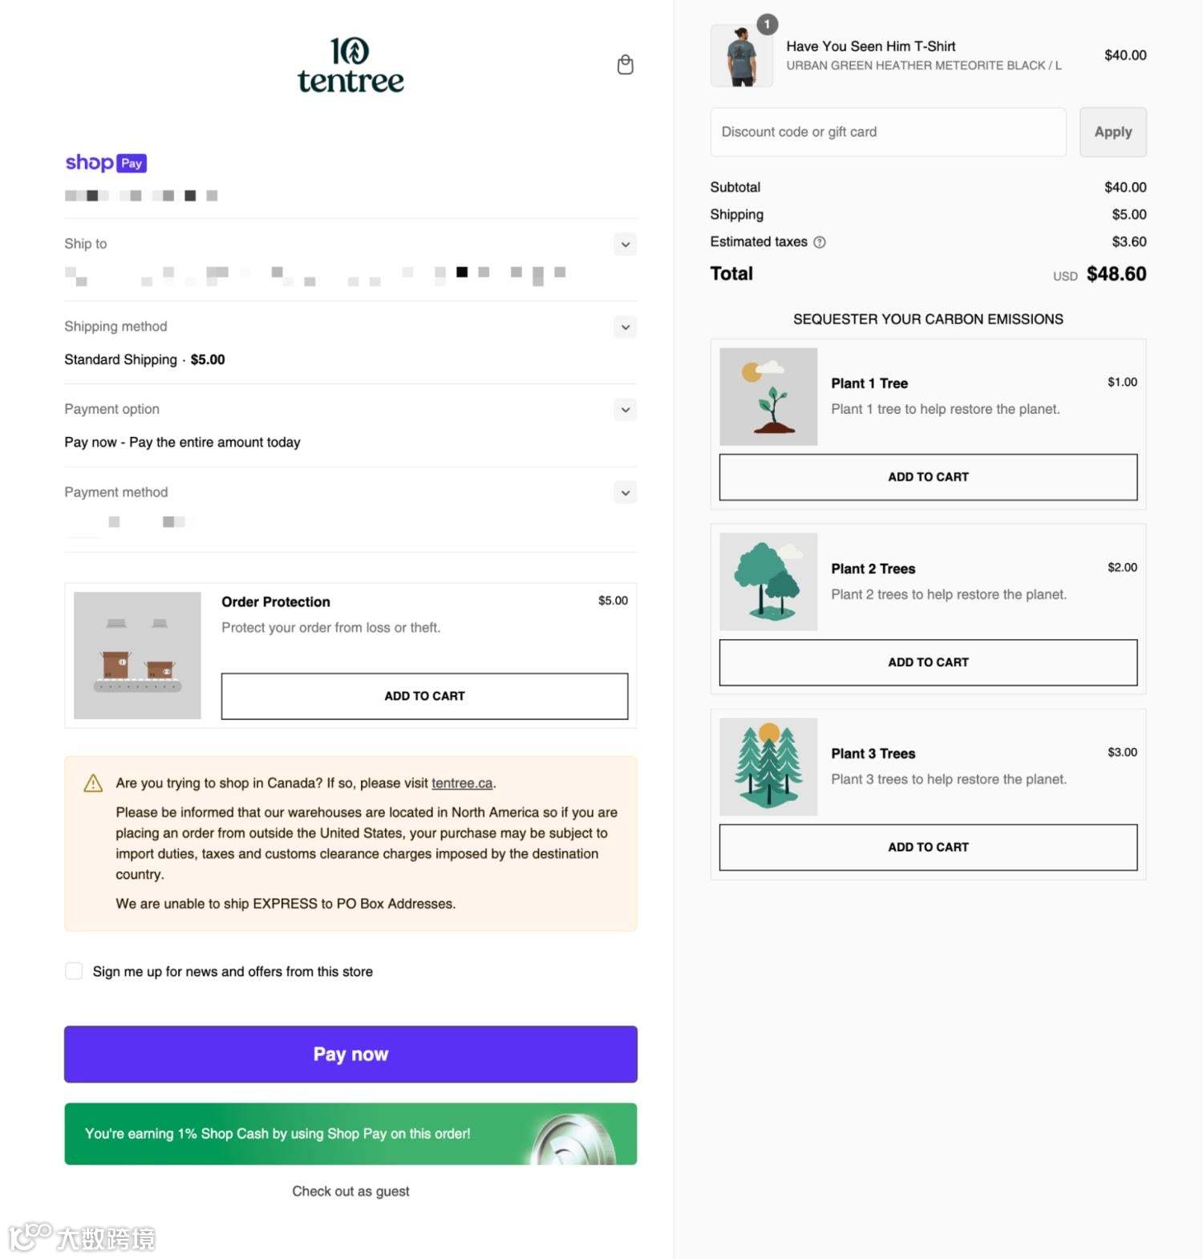The height and width of the screenshot is (1259, 1203).
Task: Click the Shop Pay logo
Action: 106,163
